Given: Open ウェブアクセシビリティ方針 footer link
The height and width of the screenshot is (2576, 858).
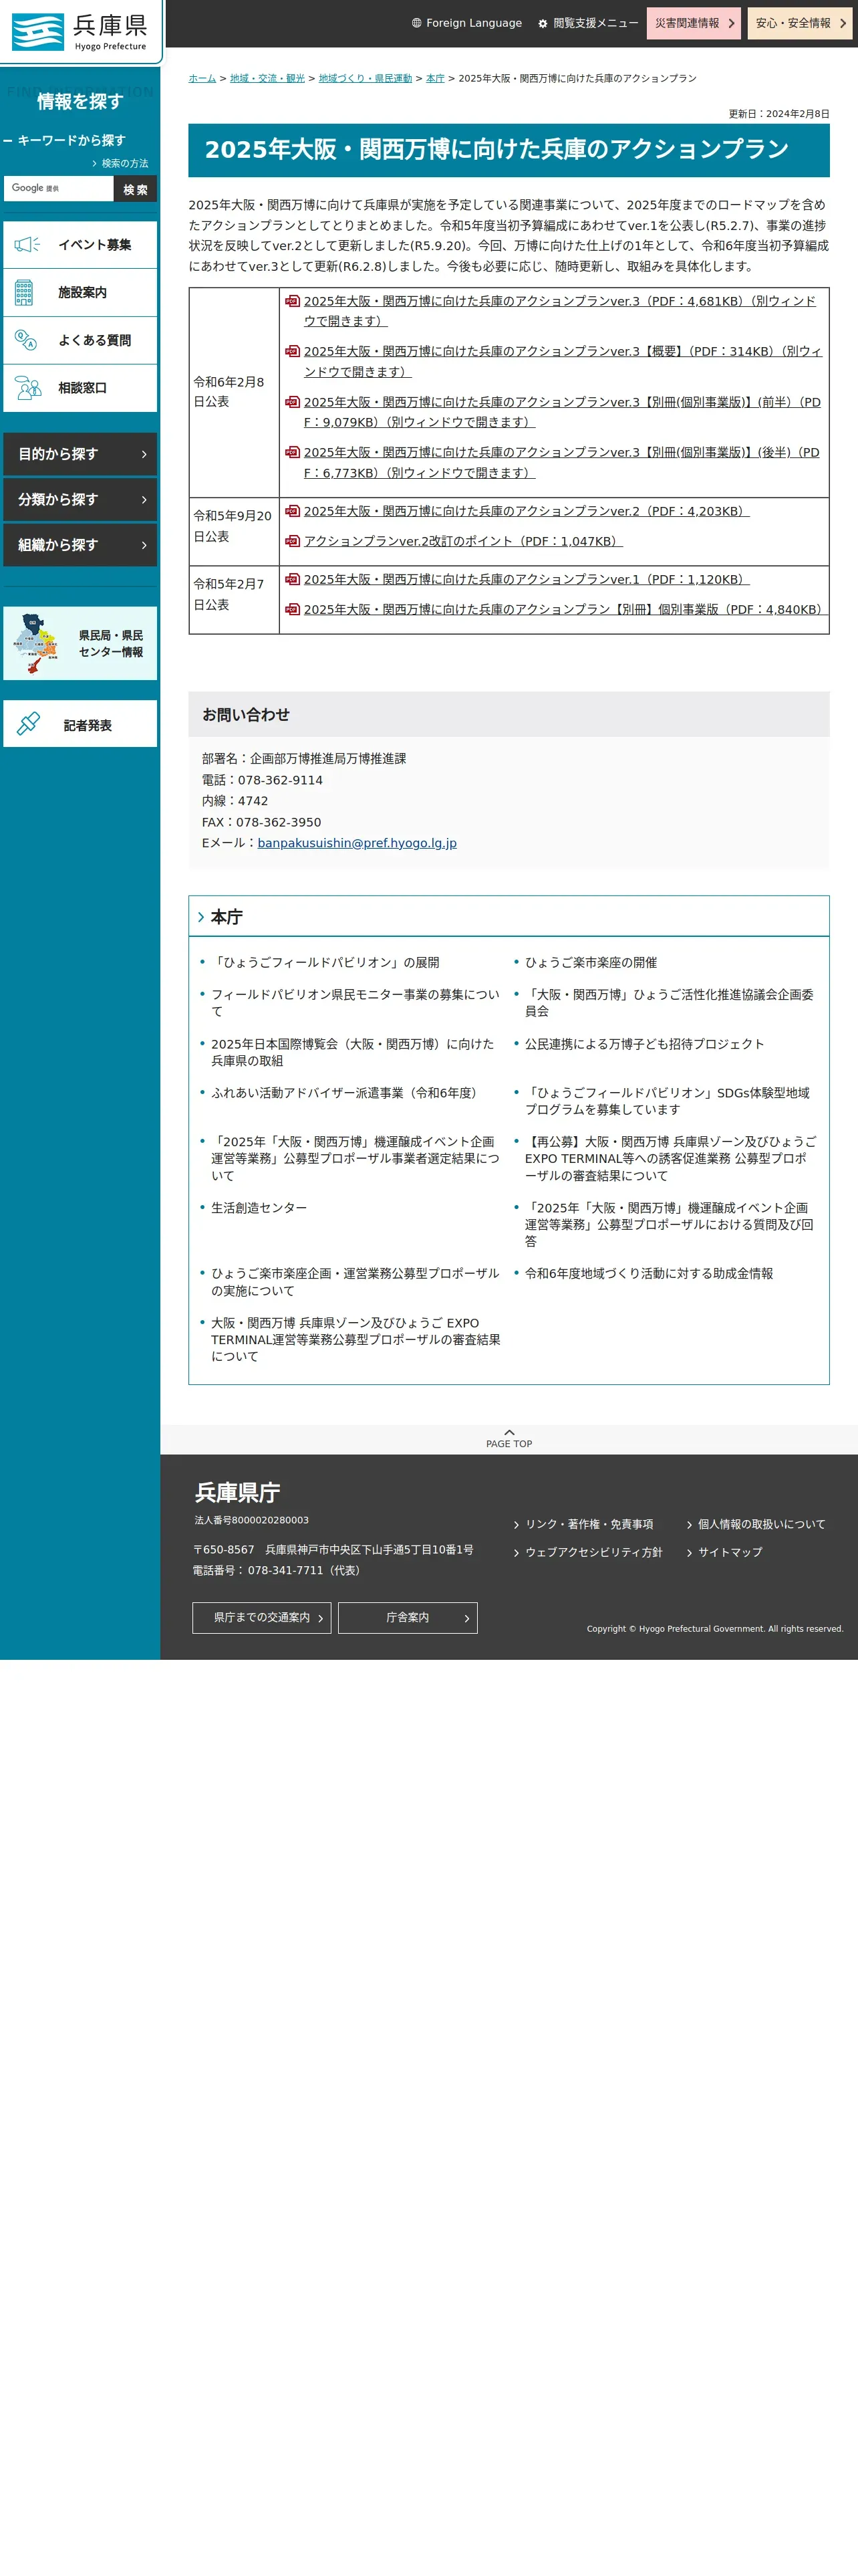Looking at the screenshot, I should (x=593, y=1552).
